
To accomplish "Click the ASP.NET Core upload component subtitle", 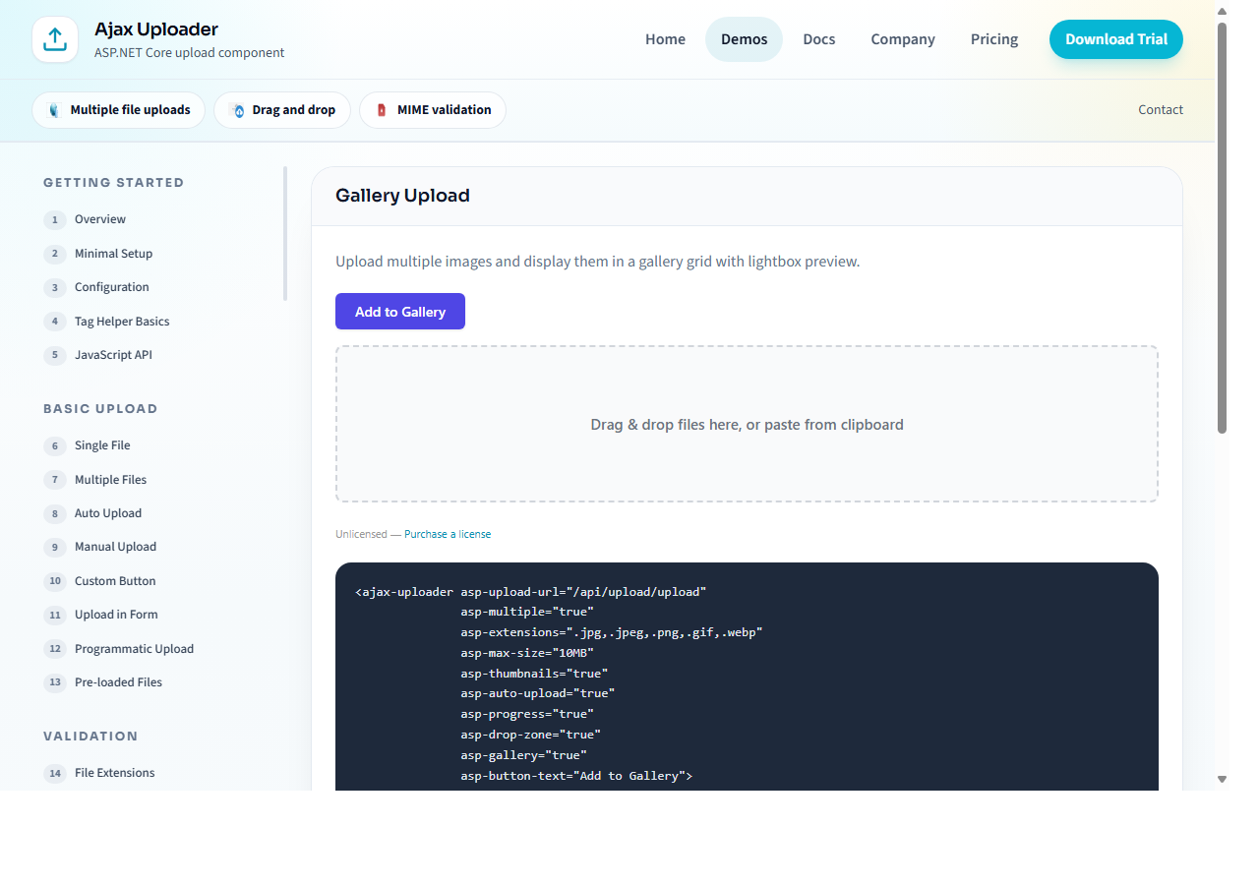I will pos(190,53).
